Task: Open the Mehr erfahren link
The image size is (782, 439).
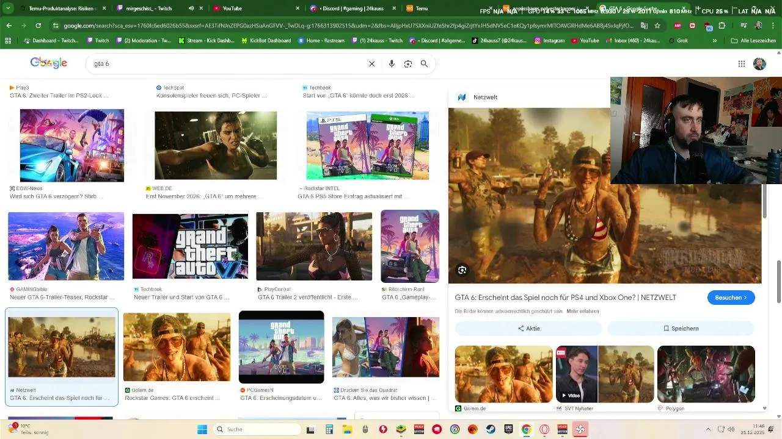Action: pyautogui.click(x=583, y=312)
